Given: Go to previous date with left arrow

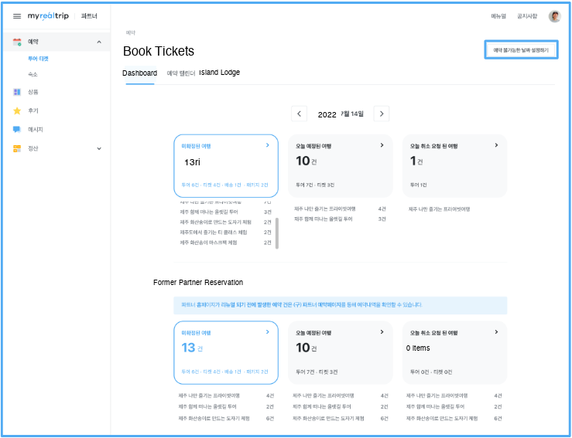Looking at the screenshot, I should [x=300, y=114].
